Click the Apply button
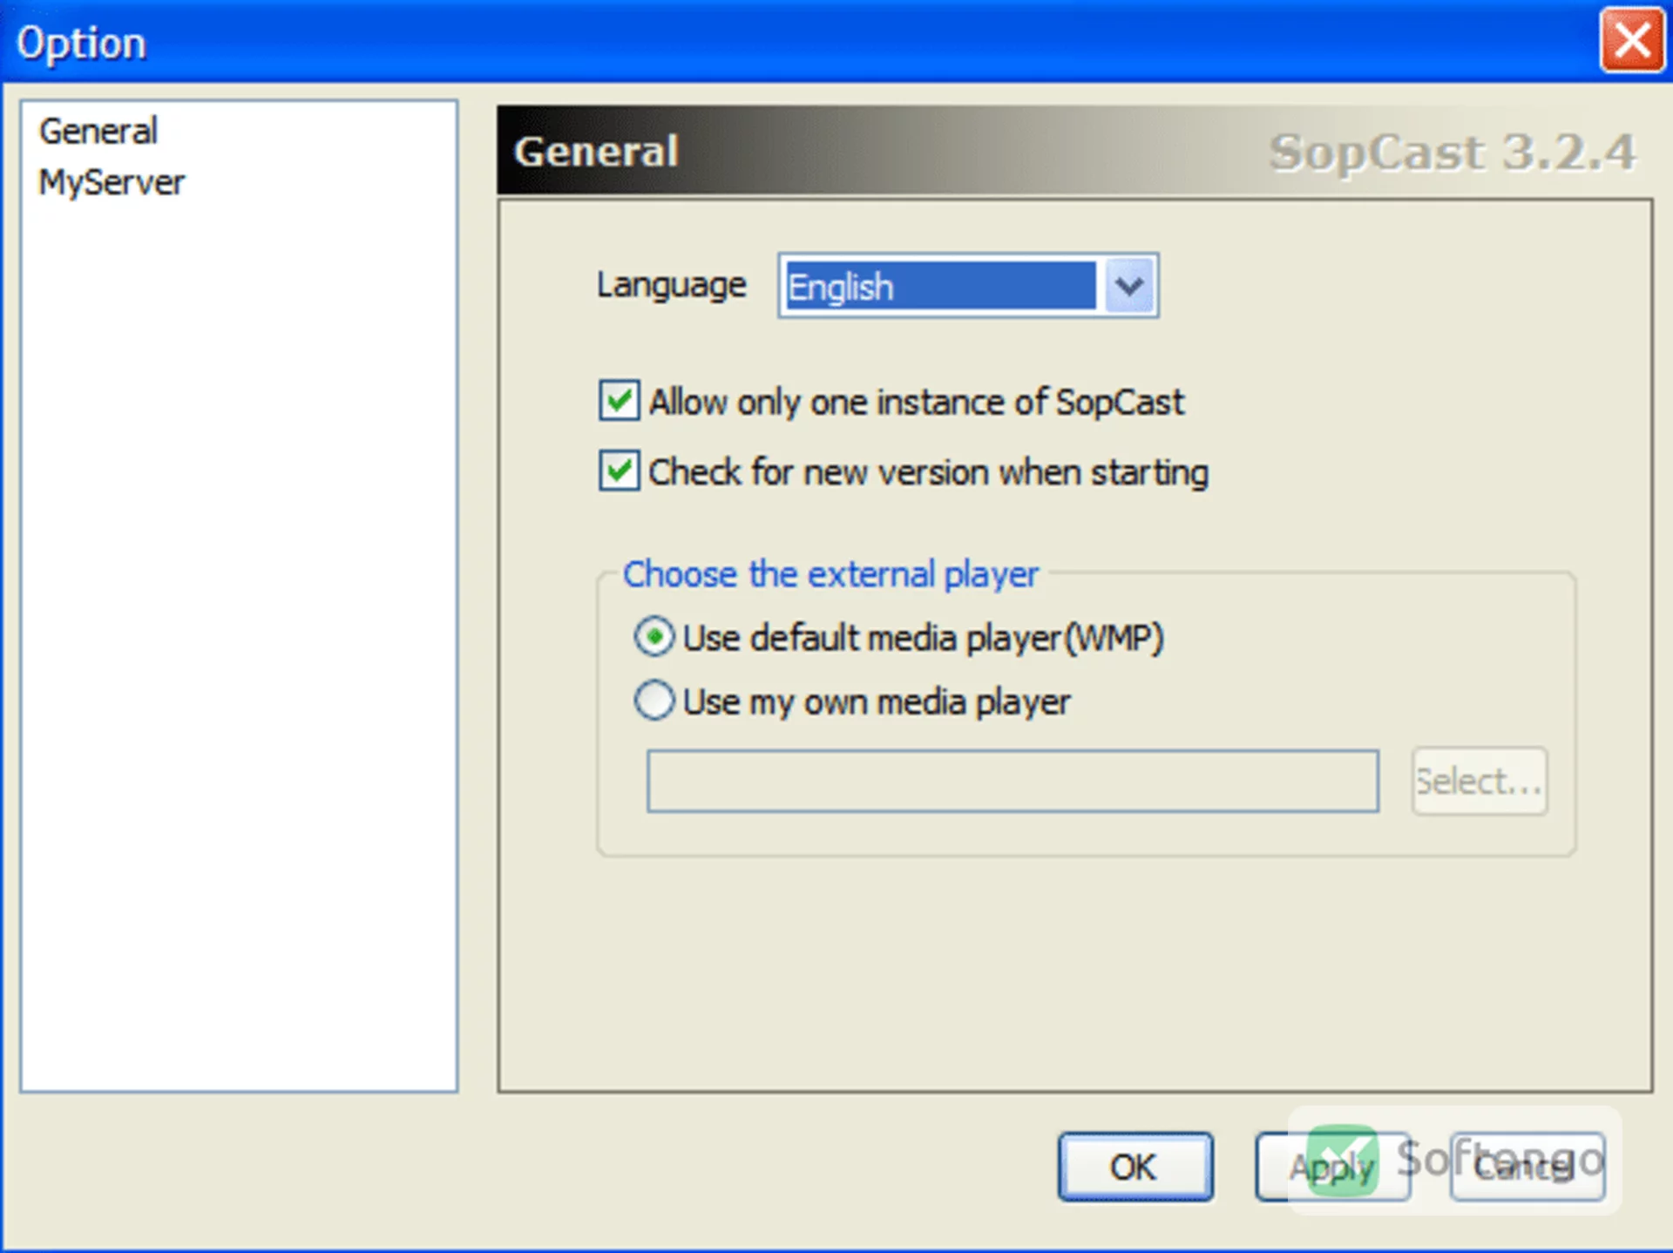The width and height of the screenshot is (1673, 1253). [x=1332, y=1167]
